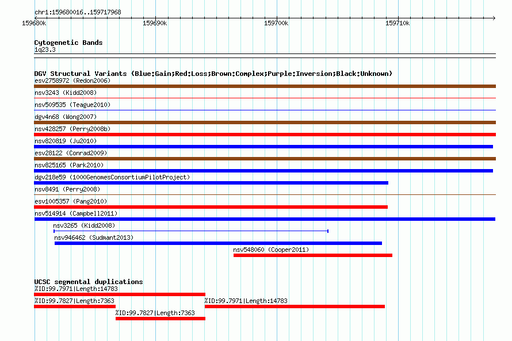Click the nsv548060 (Cooper2011) red bar
The width and height of the screenshot is (512, 341).
pyautogui.click(x=313, y=255)
